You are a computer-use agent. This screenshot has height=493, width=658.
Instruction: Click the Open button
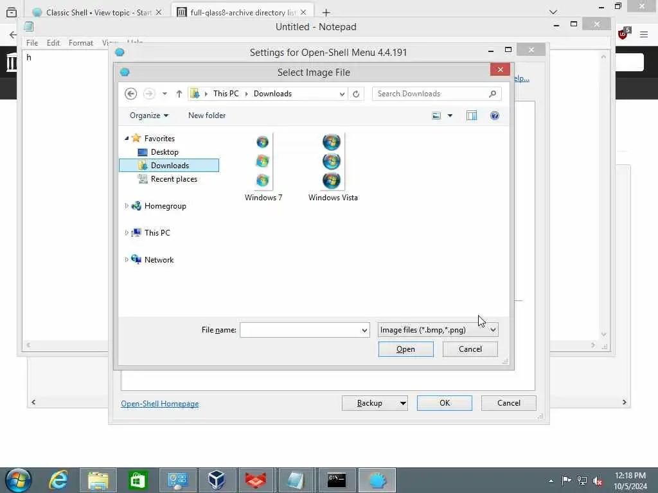point(406,349)
